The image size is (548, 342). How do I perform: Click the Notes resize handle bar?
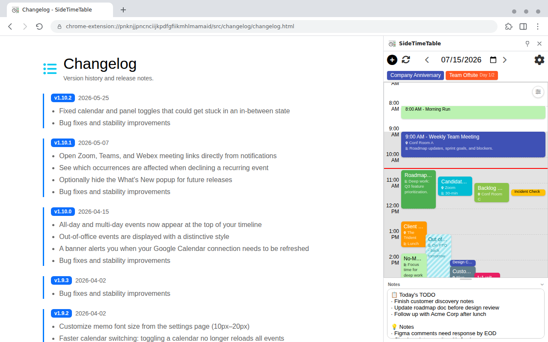click(x=466, y=279)
